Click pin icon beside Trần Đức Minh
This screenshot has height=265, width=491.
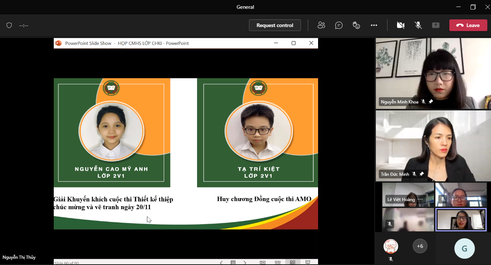pos(422,174)
